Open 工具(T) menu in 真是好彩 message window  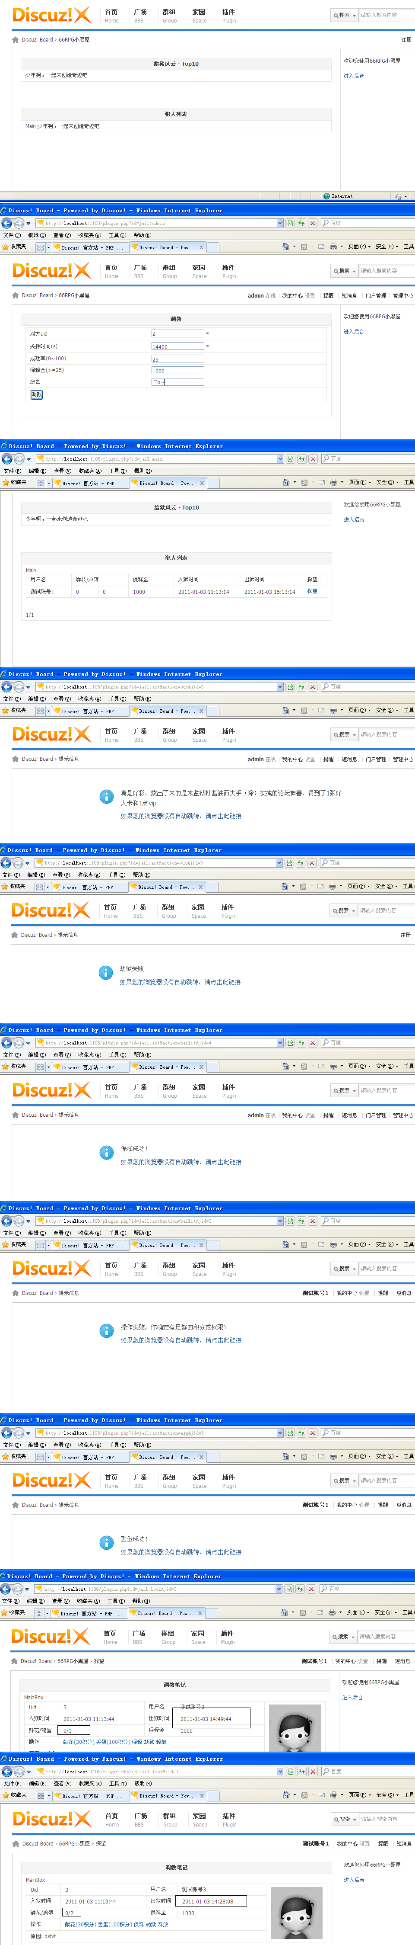click(118, 699)
